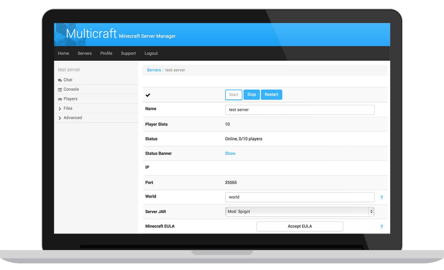Click the Players gamepad icon

pyautogui.click(x=60, y=99)
